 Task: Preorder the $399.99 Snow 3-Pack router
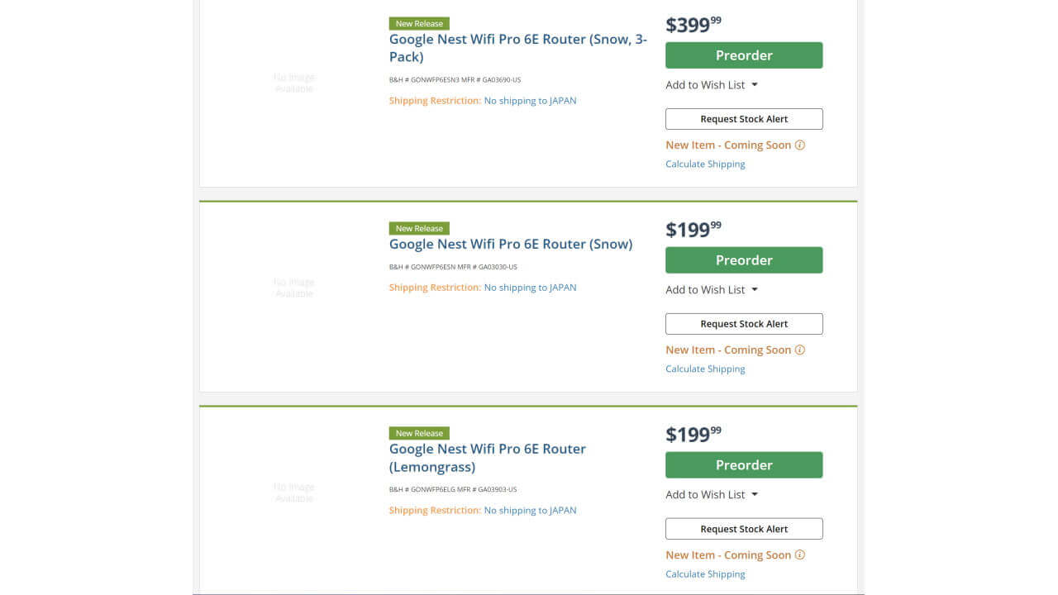point(744,55)
